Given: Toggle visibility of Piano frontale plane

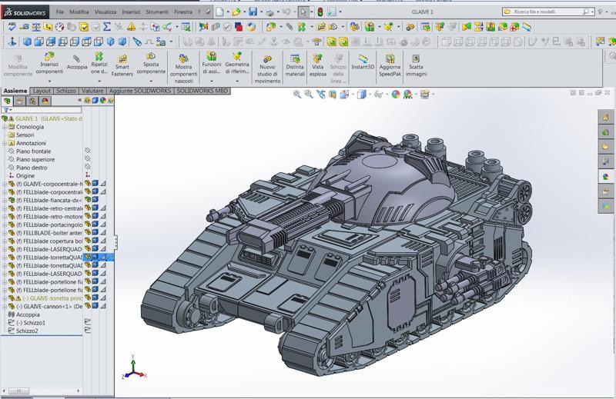Looking at the screenshot, I should coord(88,151).
